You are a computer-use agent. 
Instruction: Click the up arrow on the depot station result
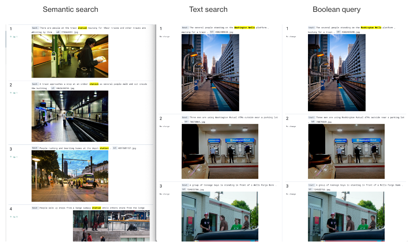tap(11, 157)
